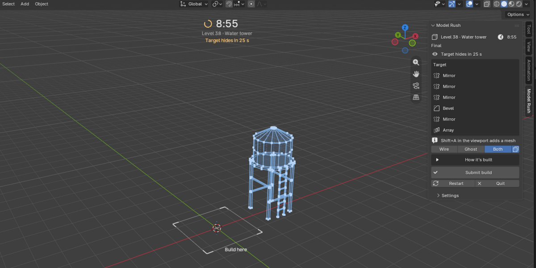Switch target display to Ghost
This screenshot has height=268, width=536.
471,149
